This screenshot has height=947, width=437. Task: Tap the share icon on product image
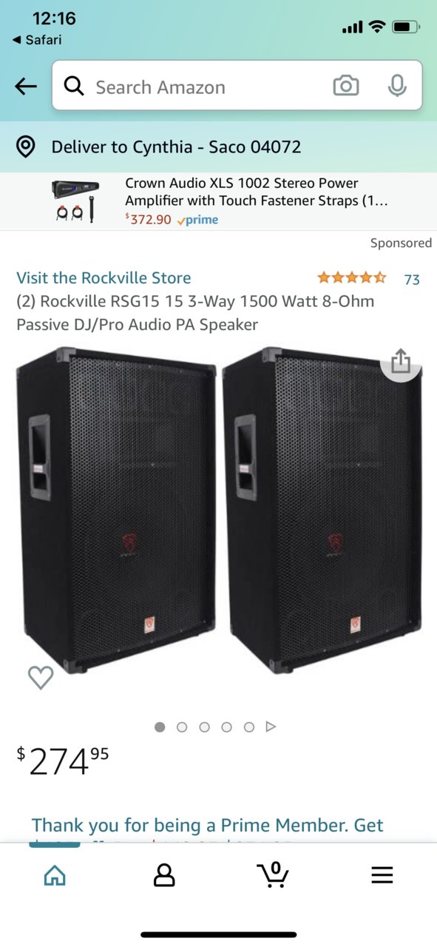[400, 362]
